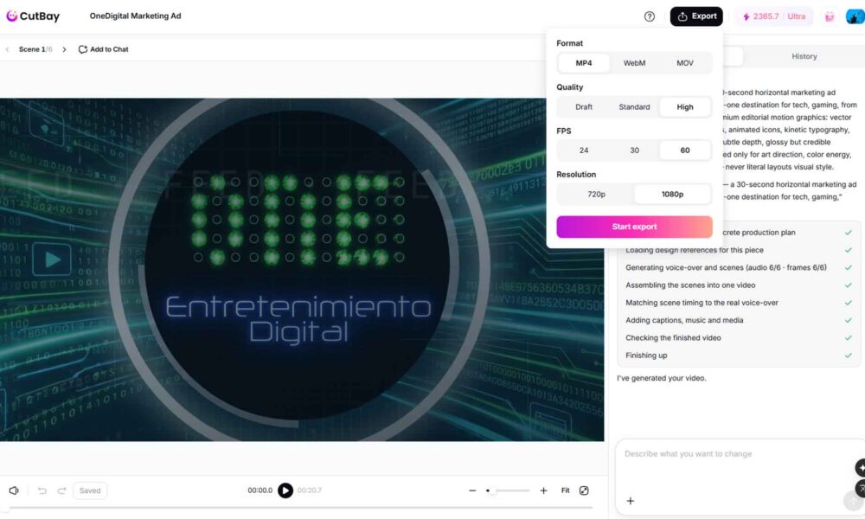Click the CutBay logo
This screenshot has height=519, width=865.
tap(33, 16)
